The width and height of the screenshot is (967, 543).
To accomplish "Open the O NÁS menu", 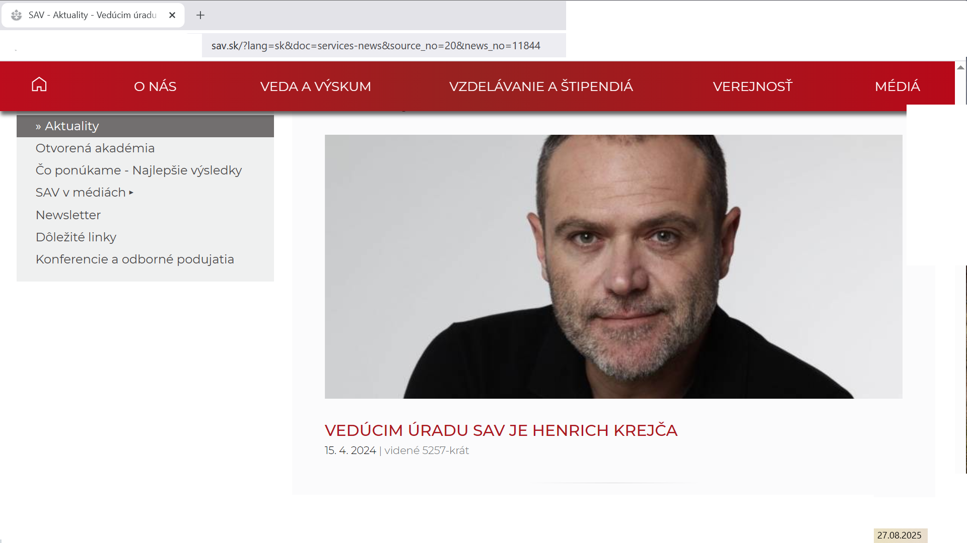I will click(155, 86).
